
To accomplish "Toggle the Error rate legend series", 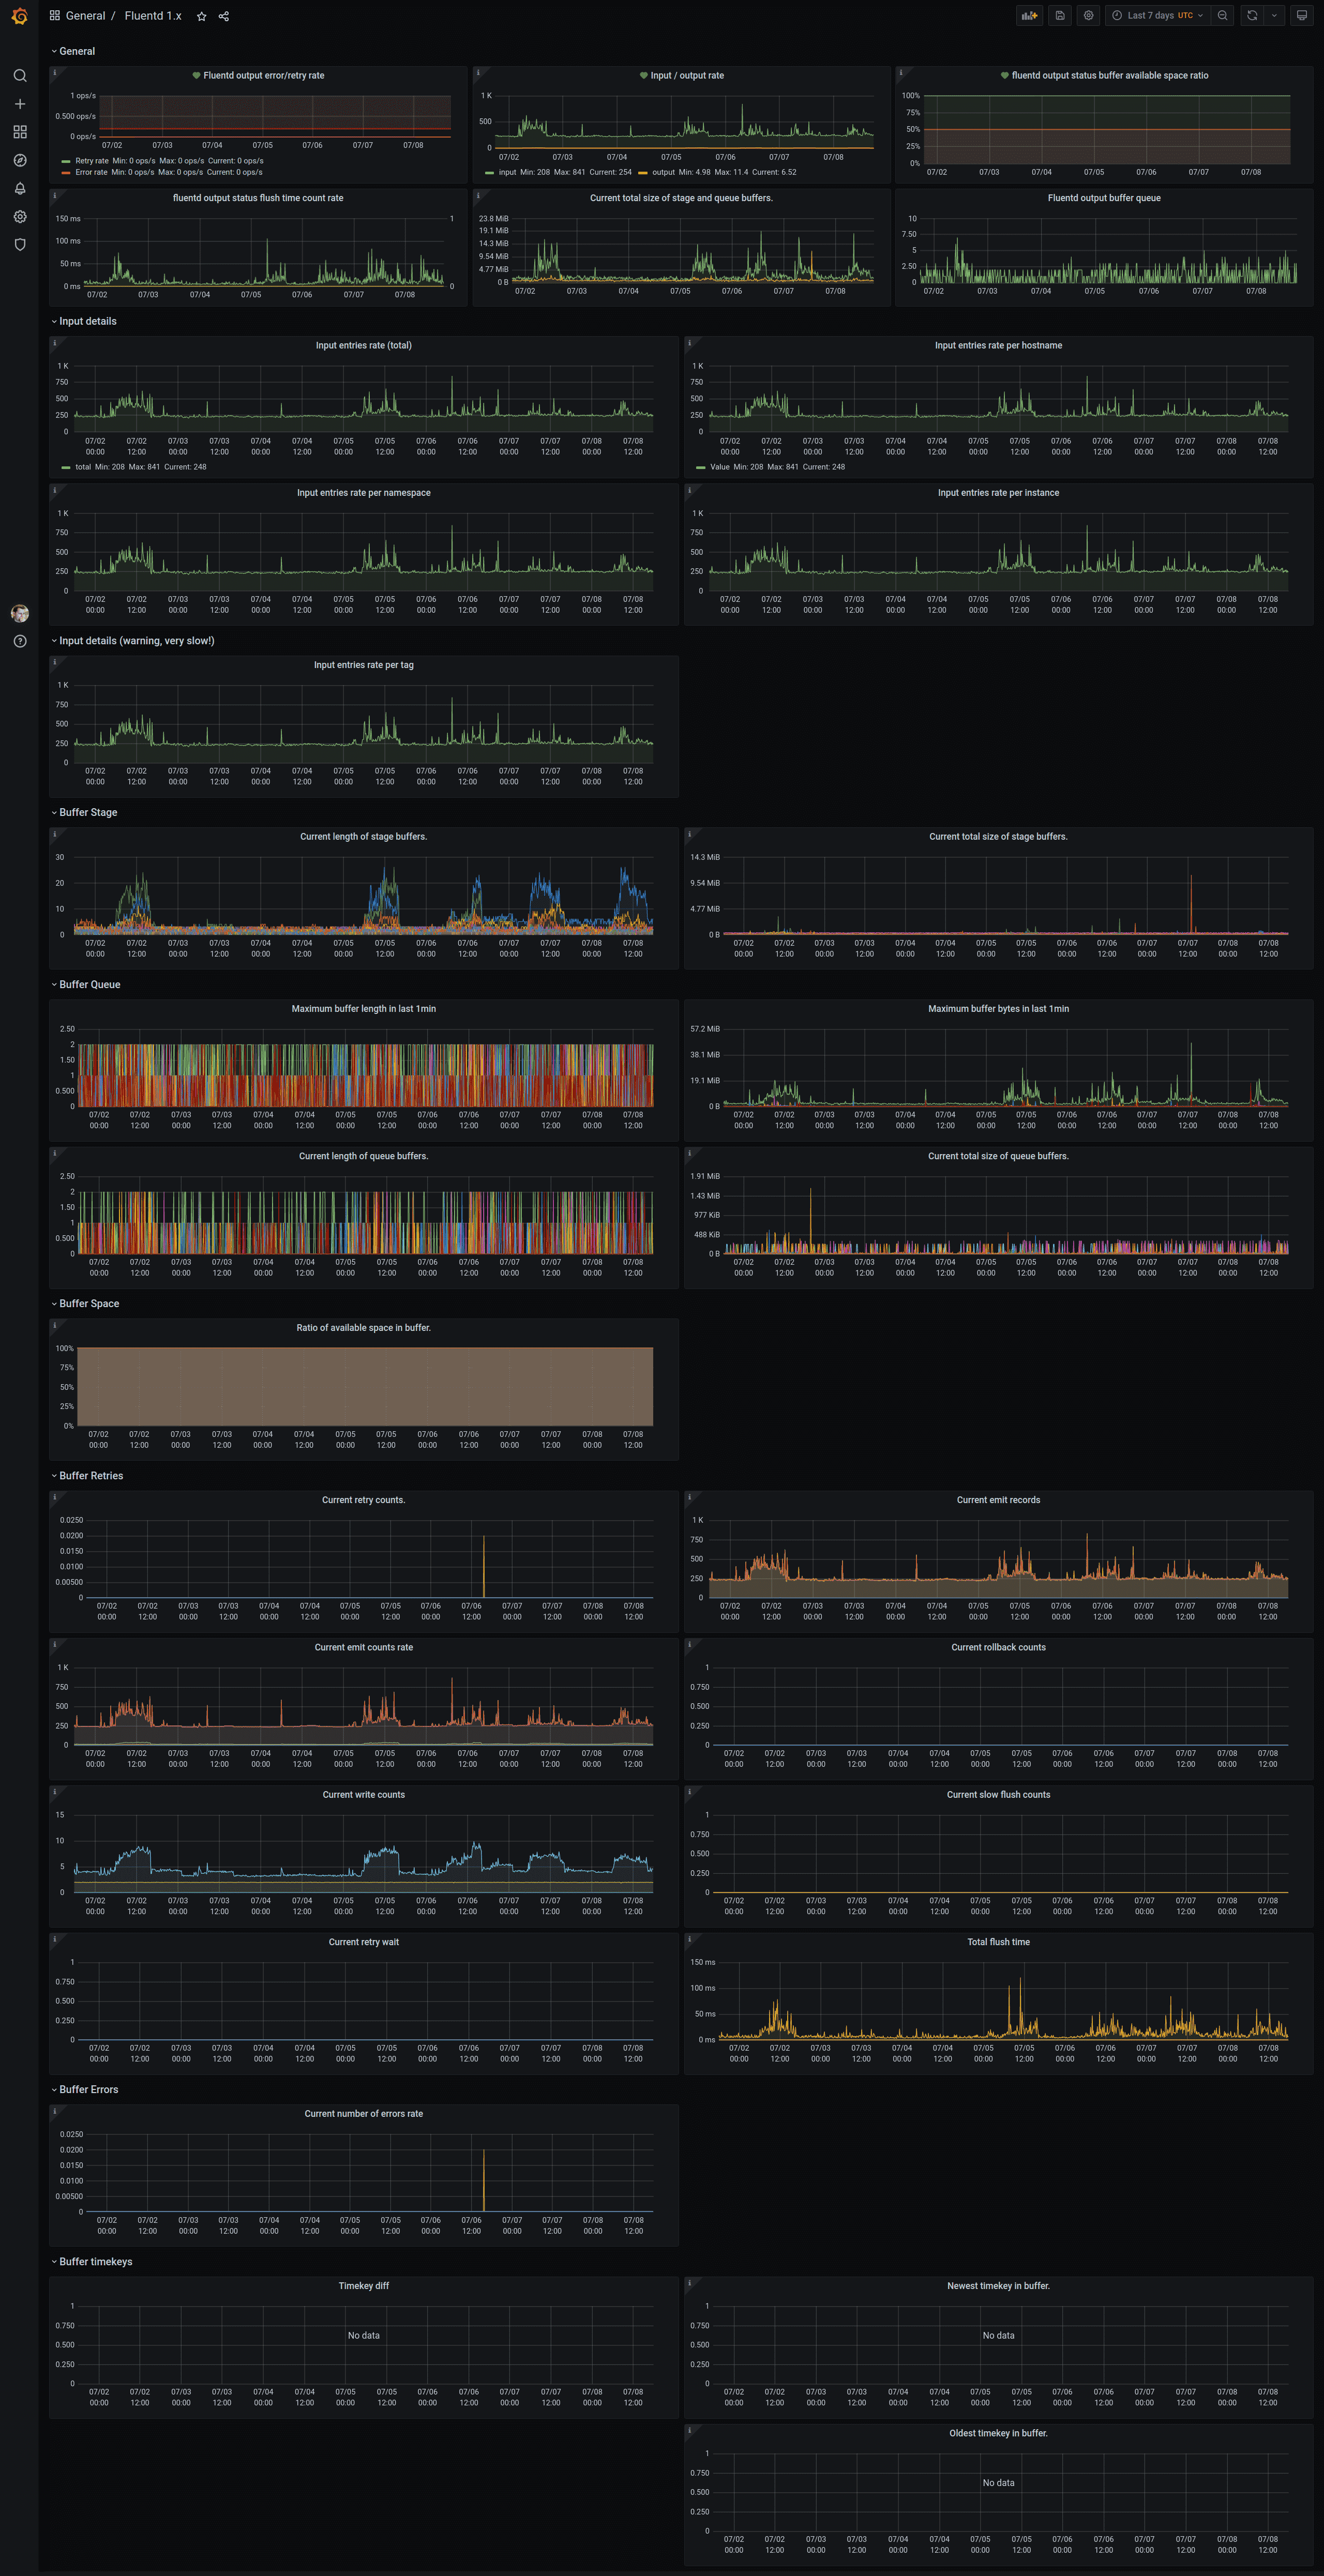I will coord(91,172).
